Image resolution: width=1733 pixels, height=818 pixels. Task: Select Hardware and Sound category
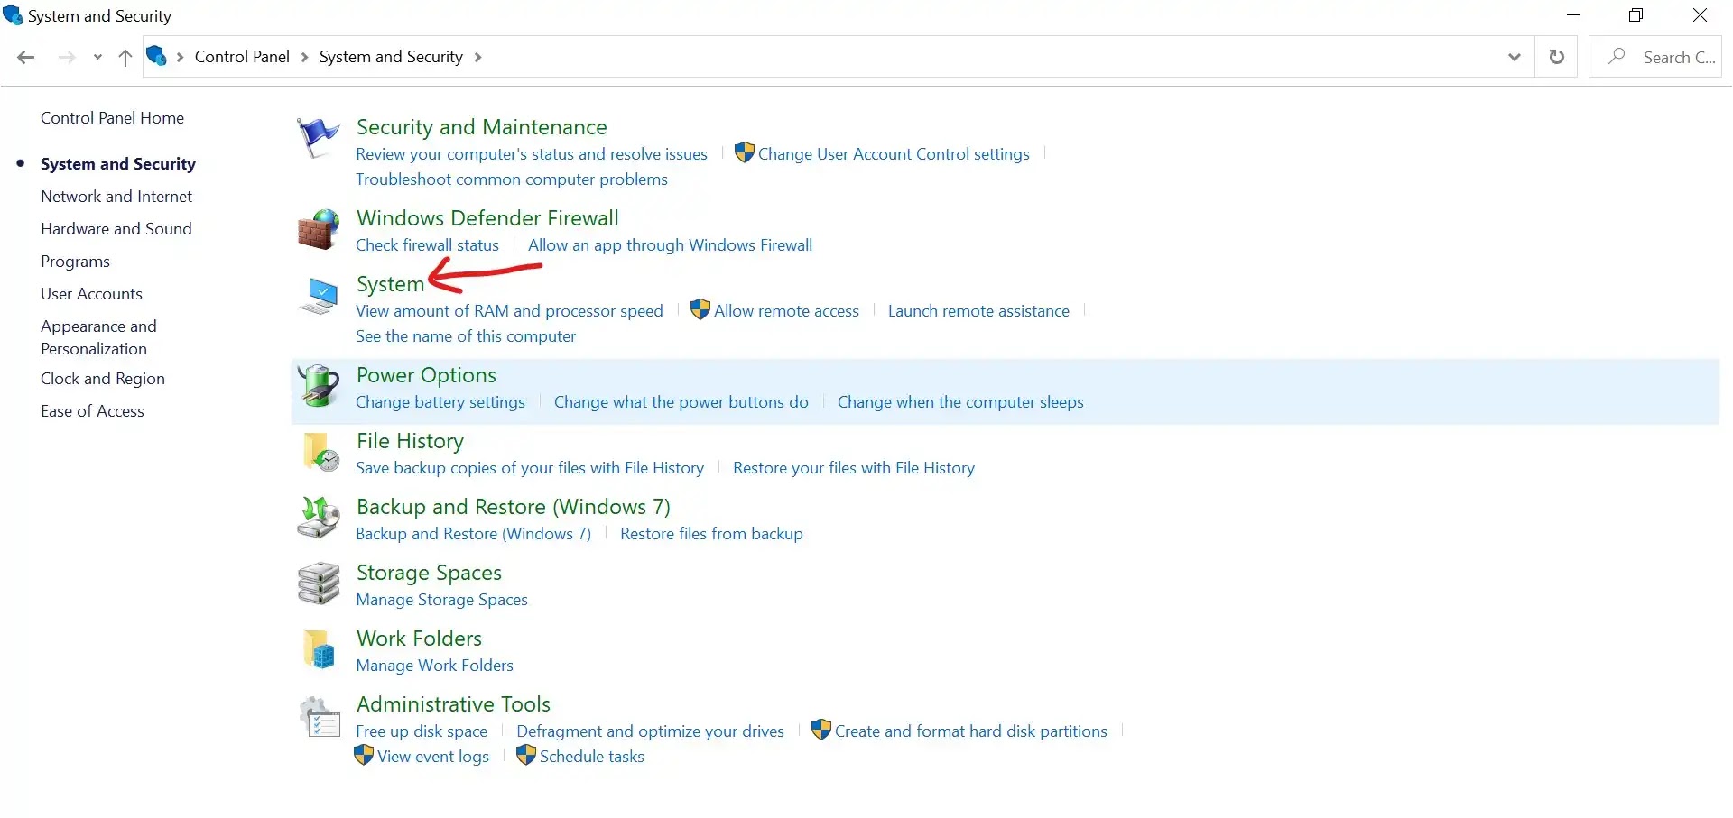(116, 229)
